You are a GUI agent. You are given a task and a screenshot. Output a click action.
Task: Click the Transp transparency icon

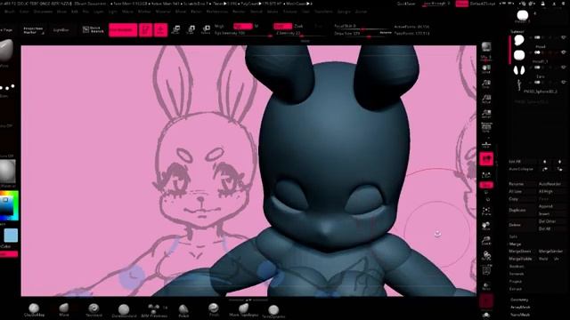[x=486, y=285]
